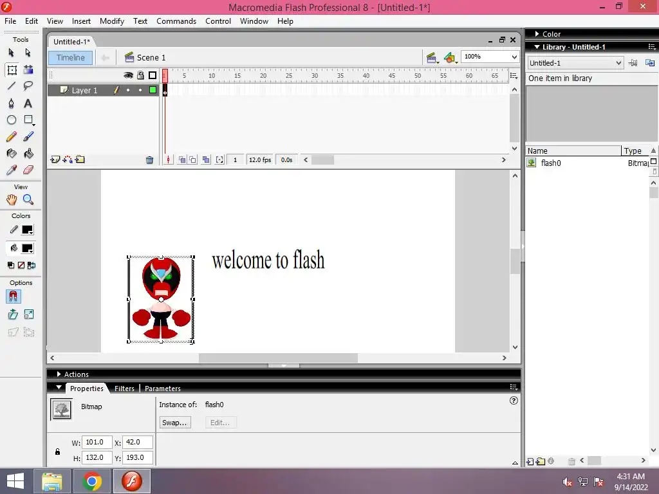659x494 pixels.
Task: Toggle Onion Skin button
Action: (x=181, y=160)
